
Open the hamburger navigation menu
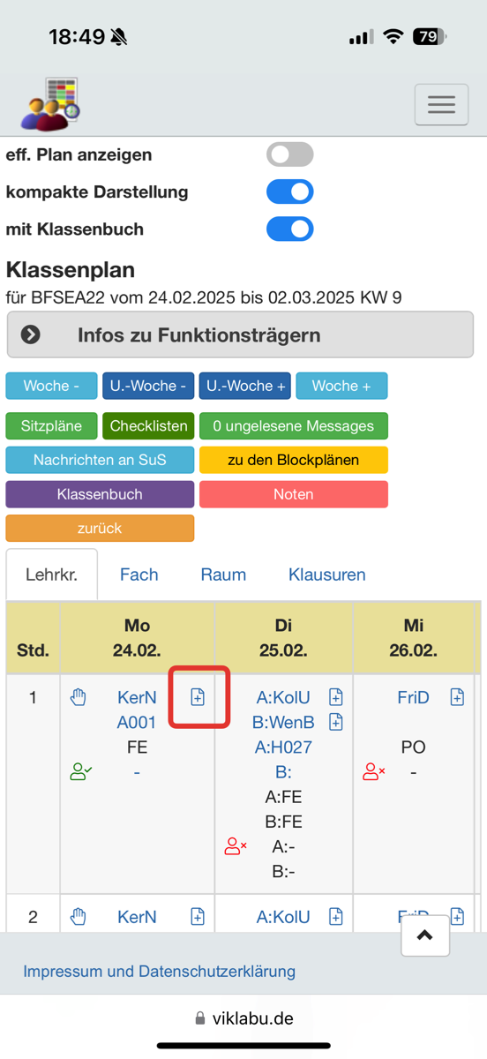[x=441, y=105]
